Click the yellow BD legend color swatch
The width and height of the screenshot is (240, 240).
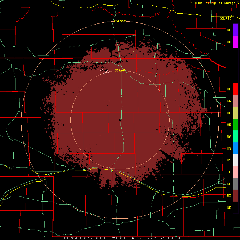point(235,113)
